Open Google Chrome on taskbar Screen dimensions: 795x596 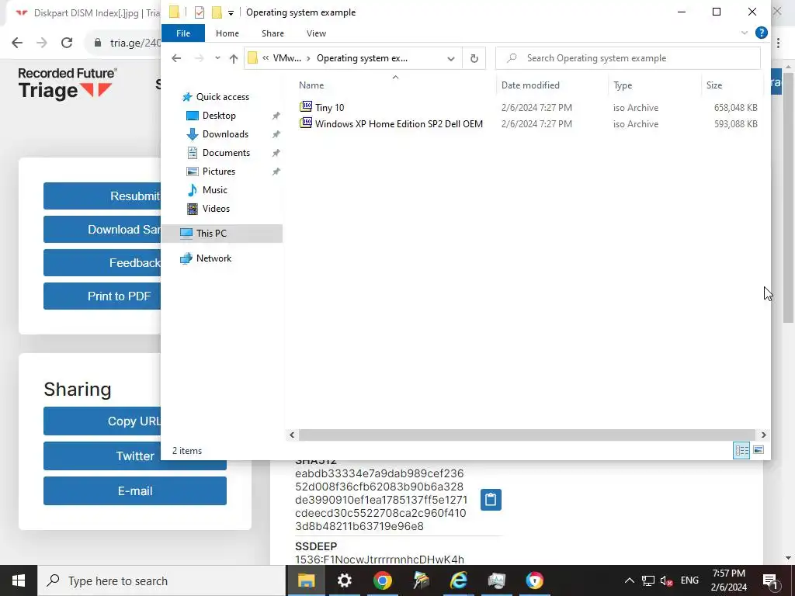tap(382, 580)
